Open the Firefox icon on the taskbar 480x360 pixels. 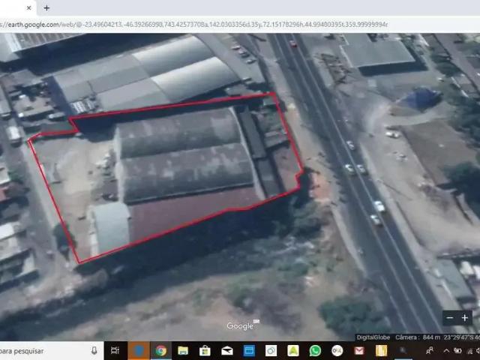pyautogui.click(x=139, y=350)
